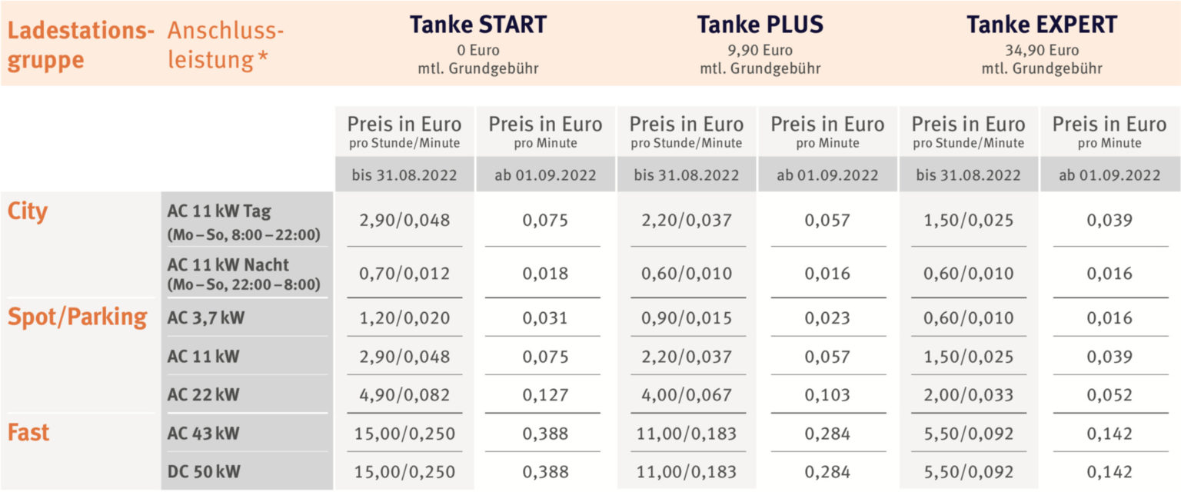Viewport: 1181px width, 492px height.
Task: Click the 1,20/0,020 price cell
Action: click(404, 318)
